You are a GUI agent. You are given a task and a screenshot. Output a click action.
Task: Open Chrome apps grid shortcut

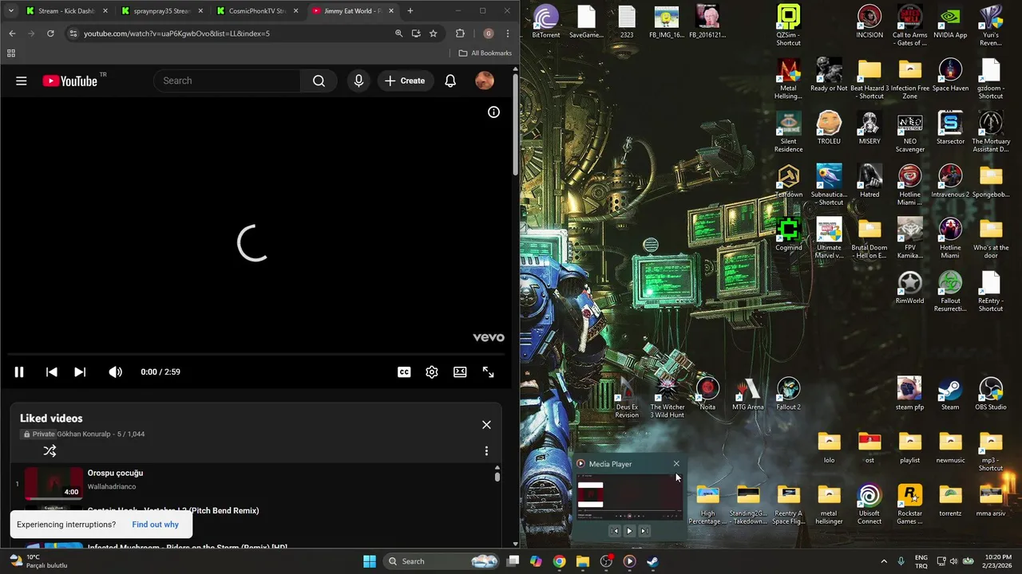click(x=11, y=53)
